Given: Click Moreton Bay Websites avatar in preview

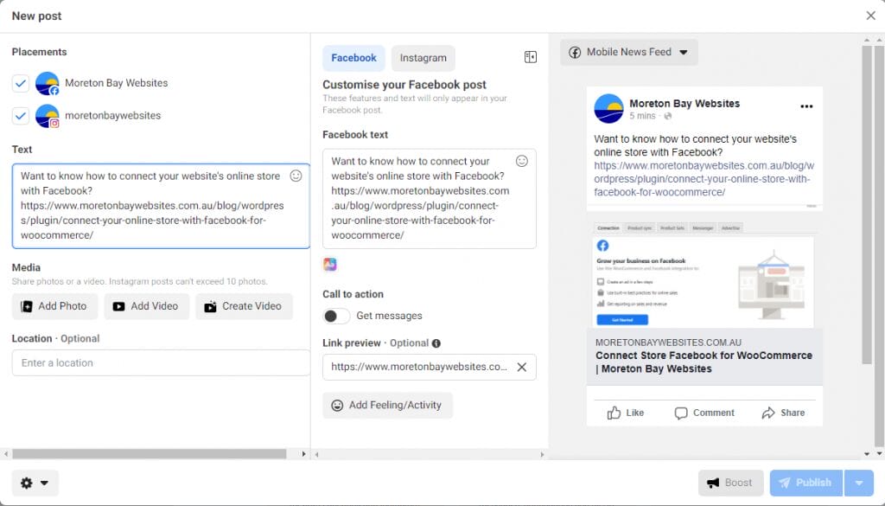Looking at the screenshot, I should 608,108.
